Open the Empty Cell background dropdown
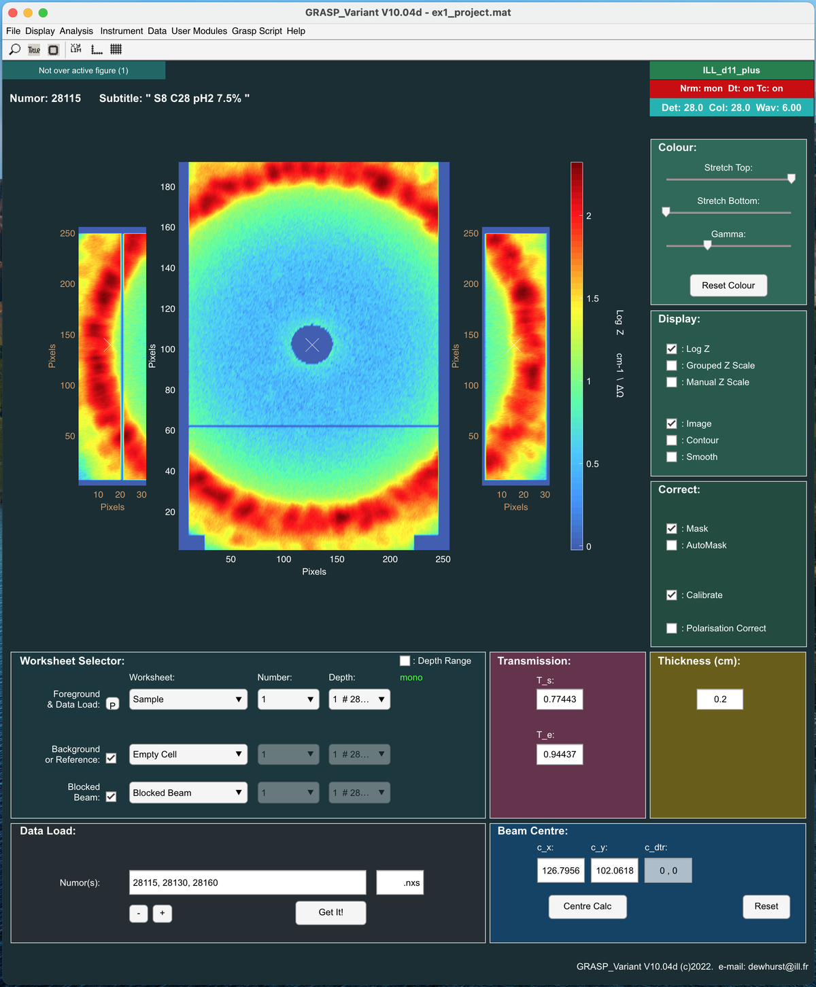Image resolution: width=816 pixels, height=987 pixels. pos(188,755)
